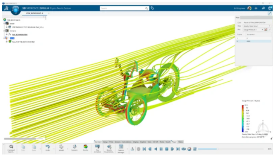Switch to the Standard toolbar tab
Screen dimensions: 274x157
(98, 142)
